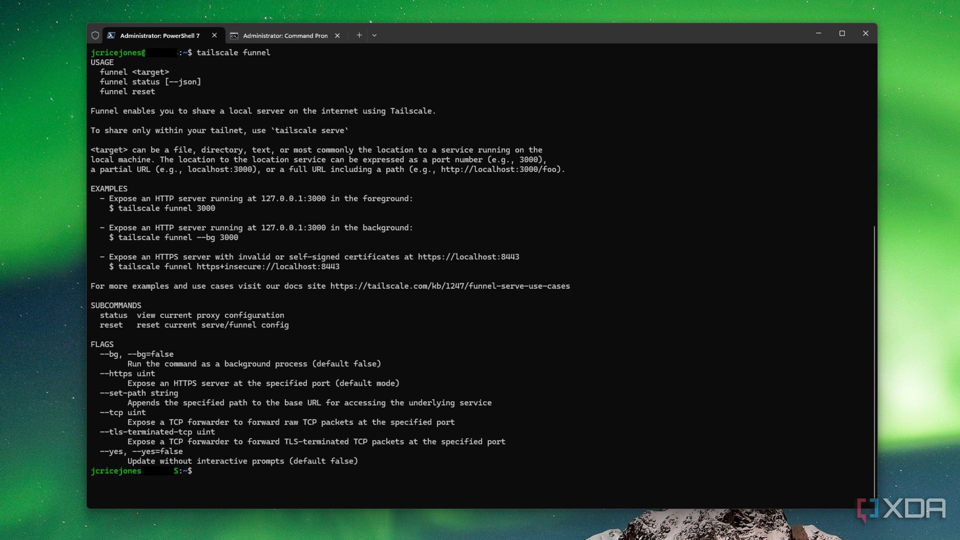
Task: Click the PowerShell icon on the first tab
Action: tap(111, 36)
